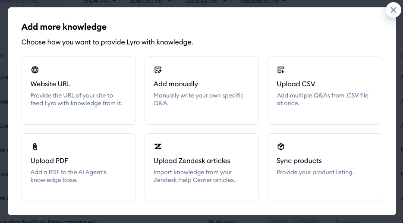Choose the Website URL card title
The image size is (403, 223).
(x=50, y=84)
